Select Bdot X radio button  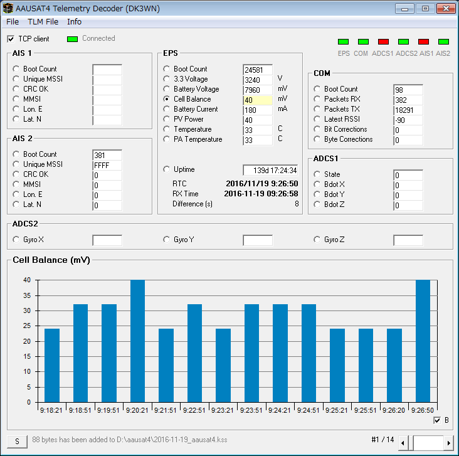(x=317, y=184)
